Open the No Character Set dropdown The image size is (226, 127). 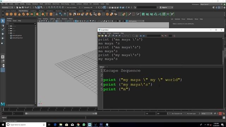177,114
